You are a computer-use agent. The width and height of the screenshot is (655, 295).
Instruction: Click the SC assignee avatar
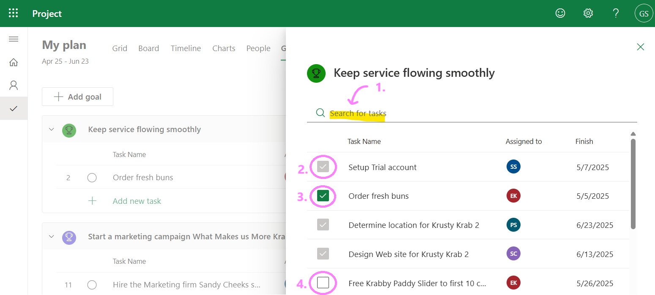coord(513,254)
